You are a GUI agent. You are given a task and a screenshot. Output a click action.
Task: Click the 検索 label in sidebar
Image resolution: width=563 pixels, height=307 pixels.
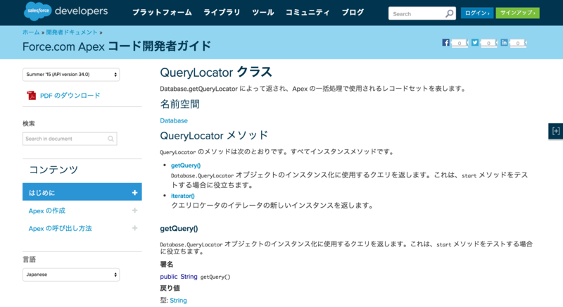(x=29, y=123)
